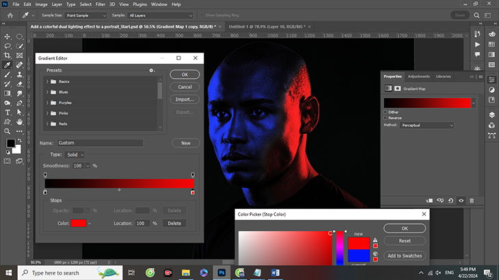Click the presets gear settings icon

click(x=152, y=70)
